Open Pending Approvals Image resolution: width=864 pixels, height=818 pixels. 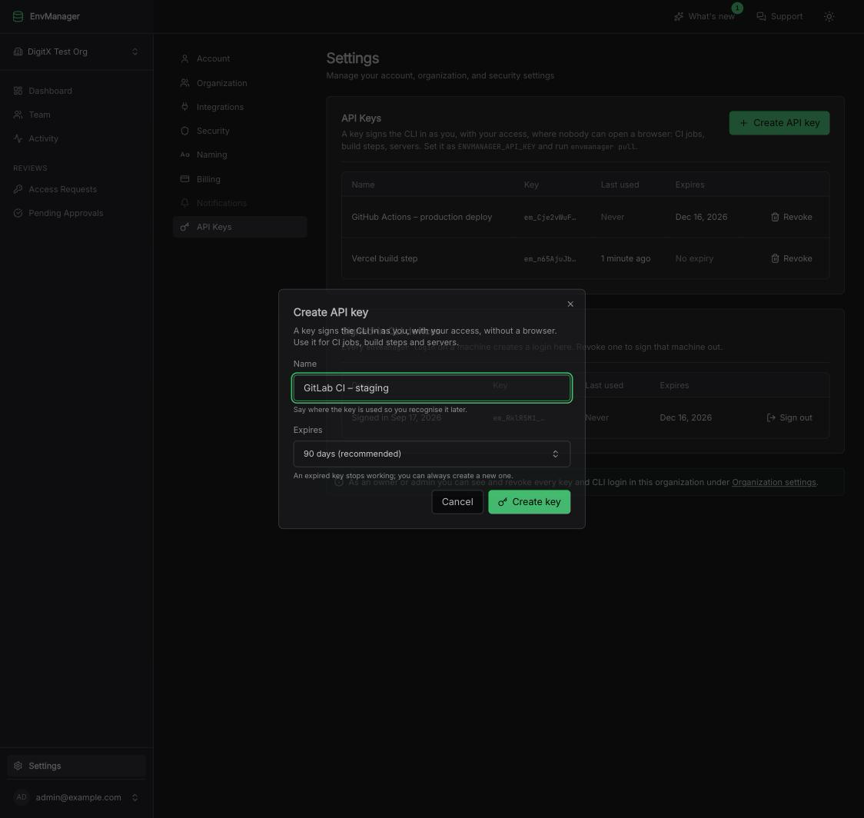pos(76,213)
